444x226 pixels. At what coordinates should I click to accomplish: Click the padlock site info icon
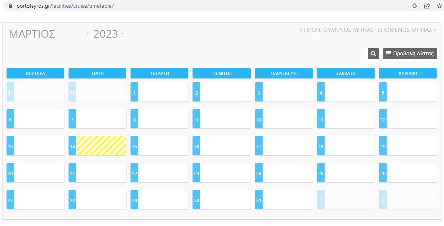coord(10,6)
